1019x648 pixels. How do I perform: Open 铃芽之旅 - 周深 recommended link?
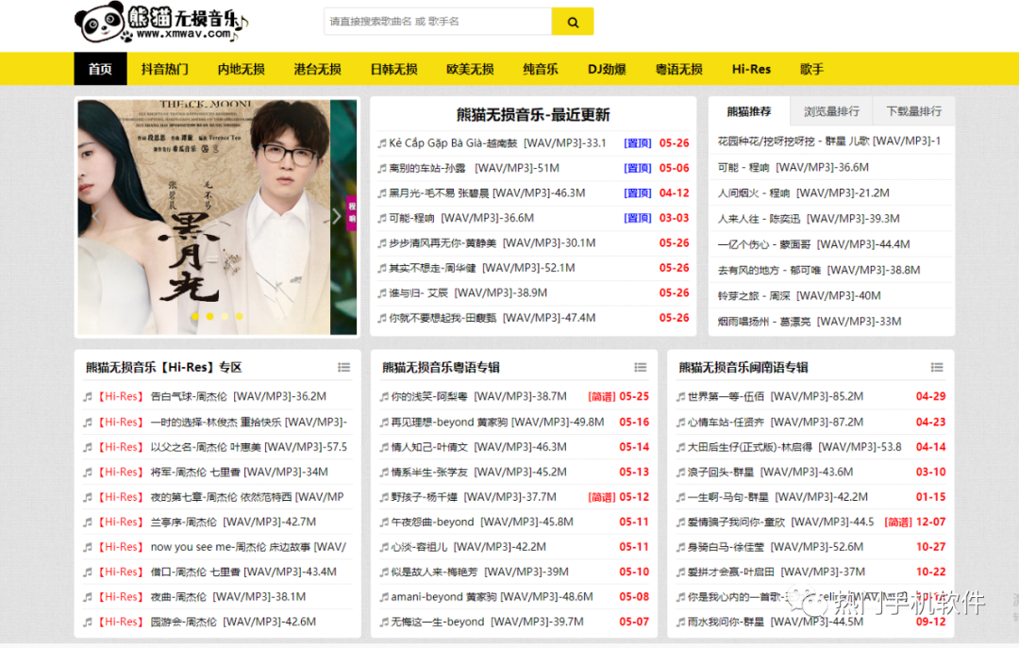799,296
